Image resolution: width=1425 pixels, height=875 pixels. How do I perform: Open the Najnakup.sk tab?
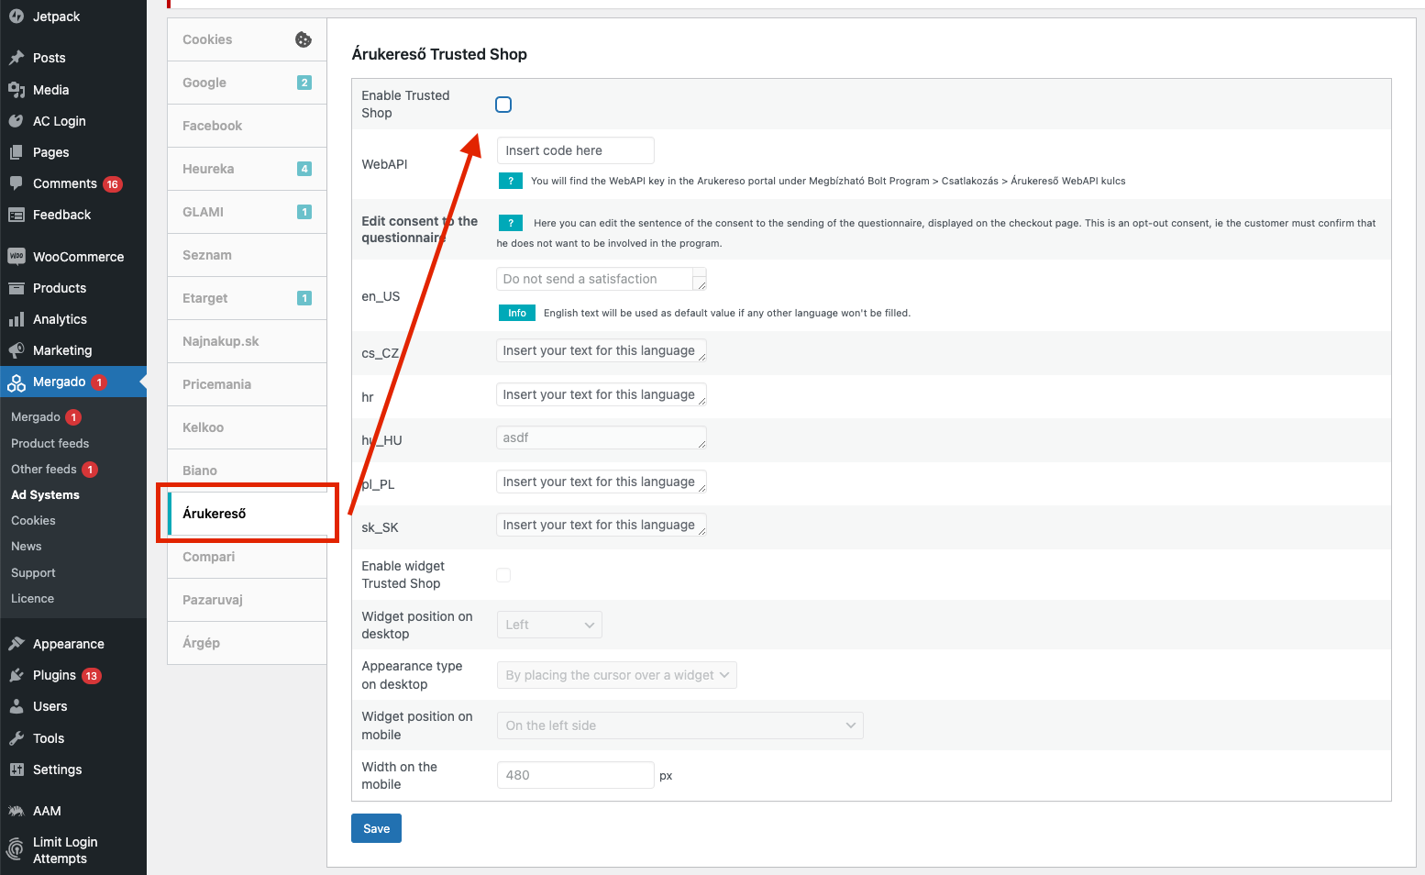(x=248, y=341)
